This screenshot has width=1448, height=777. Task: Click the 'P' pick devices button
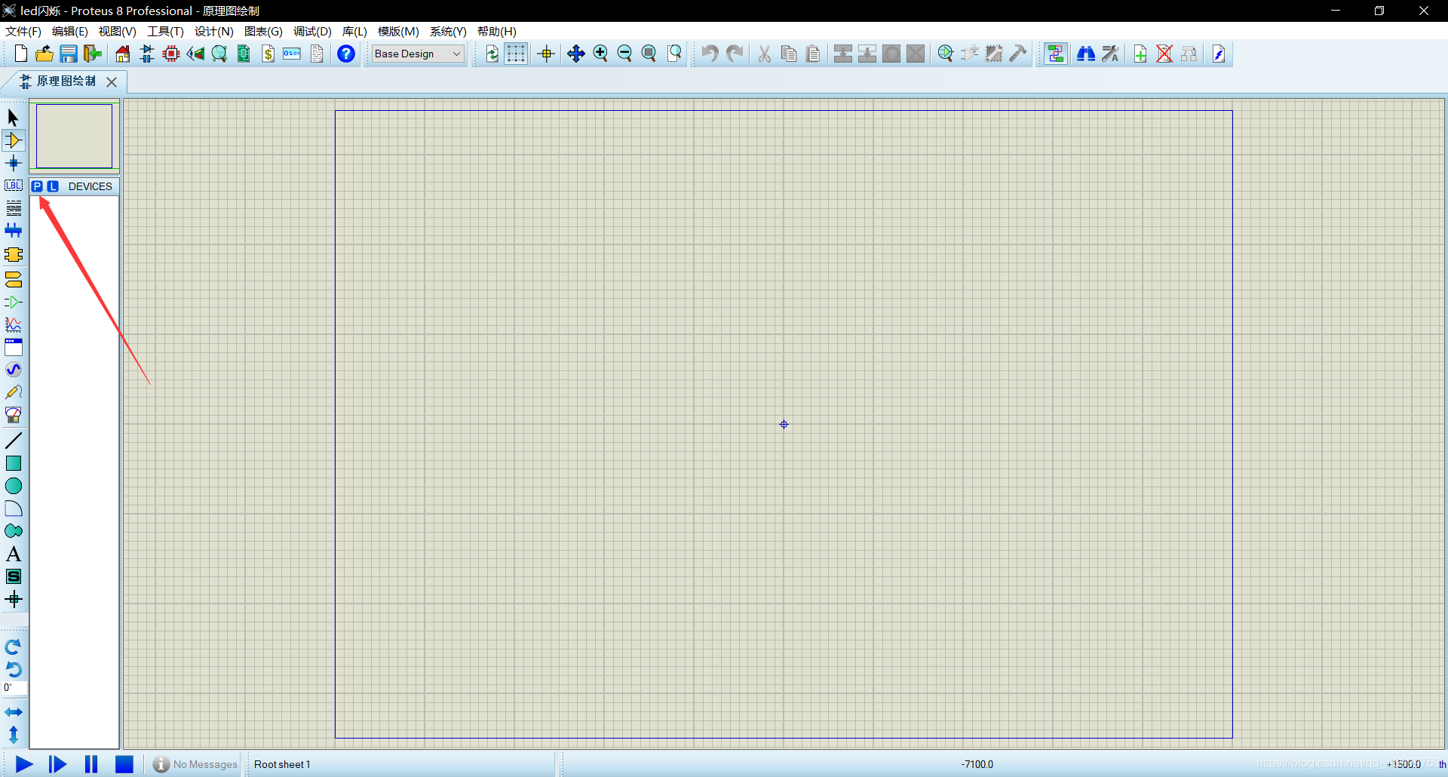[x=37, y=186]
